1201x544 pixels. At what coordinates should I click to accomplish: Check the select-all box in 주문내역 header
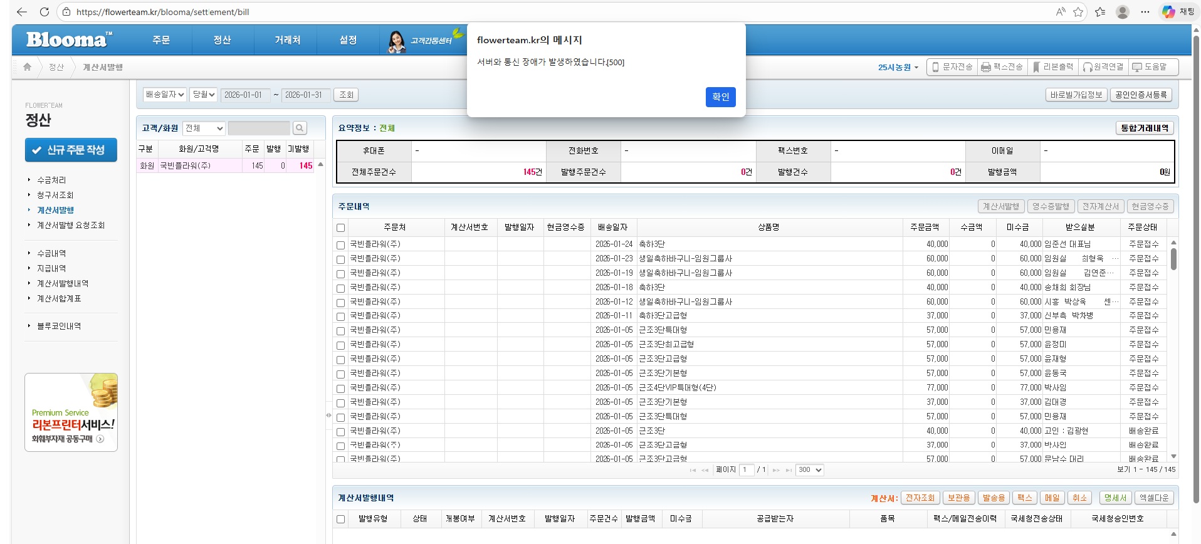(x=341, y=228)
